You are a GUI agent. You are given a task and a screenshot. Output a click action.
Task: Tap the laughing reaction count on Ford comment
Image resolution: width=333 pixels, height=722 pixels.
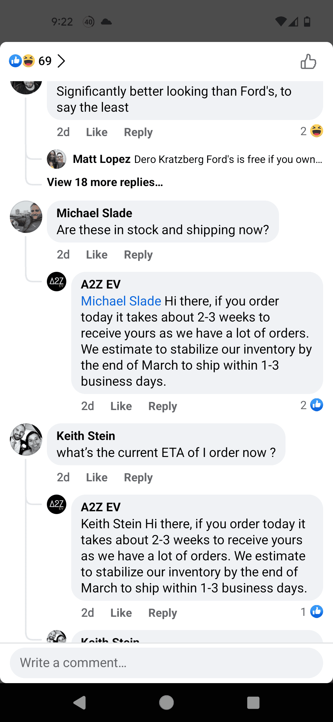point(311,131)
